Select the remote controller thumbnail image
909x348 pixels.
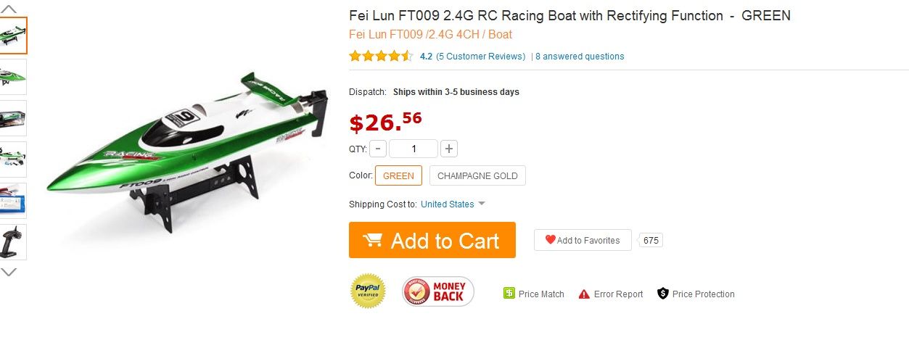[x=13, y=242]
